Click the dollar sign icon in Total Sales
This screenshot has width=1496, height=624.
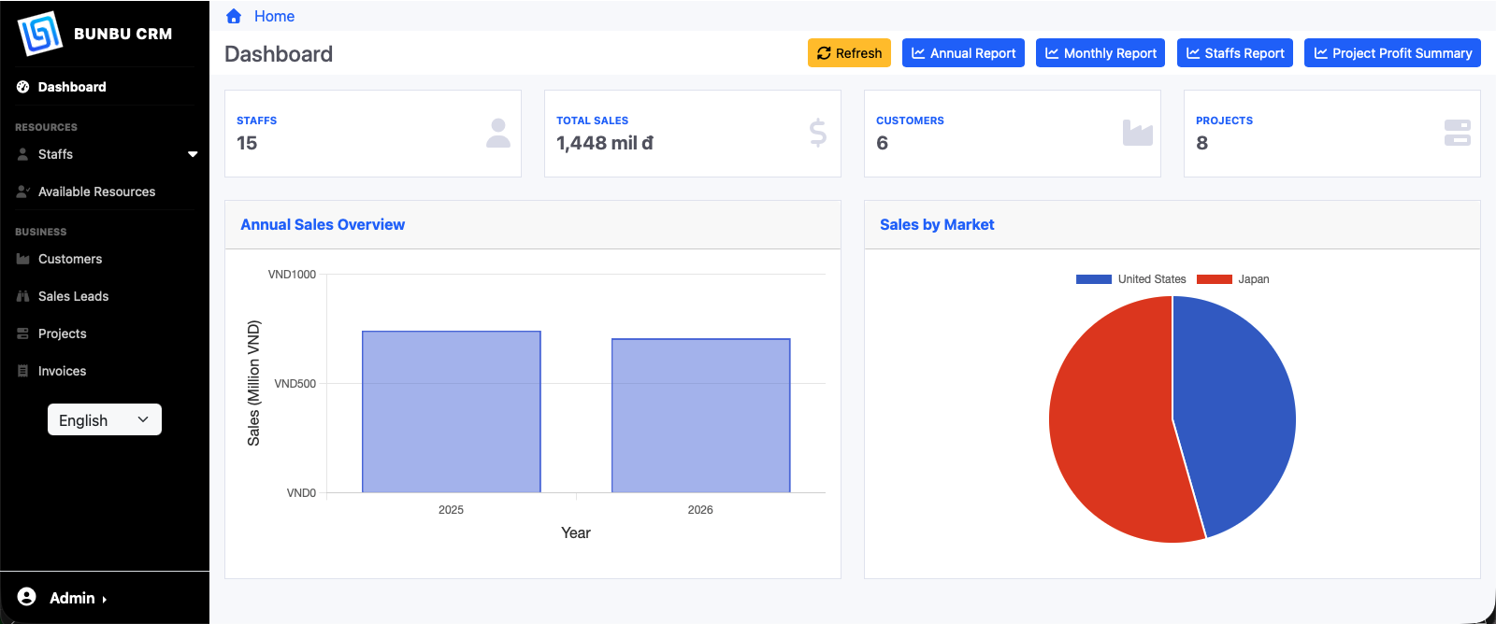coord(818,134)
